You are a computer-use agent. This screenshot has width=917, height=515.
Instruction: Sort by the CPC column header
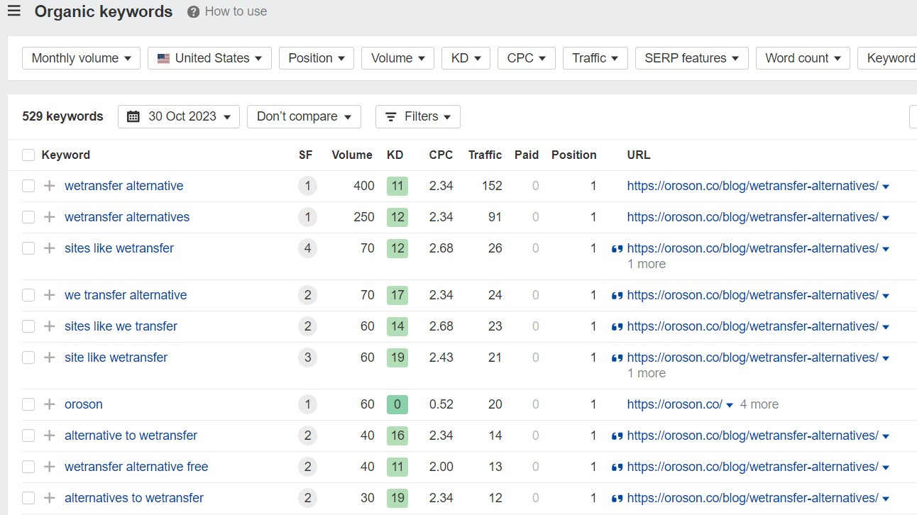pos(441,155)
